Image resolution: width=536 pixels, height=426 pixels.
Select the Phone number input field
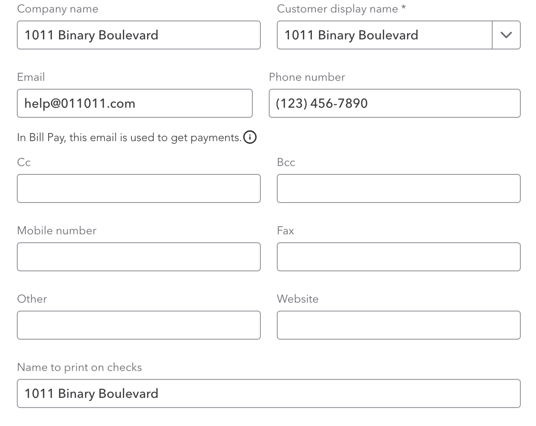tap(394, 103)
